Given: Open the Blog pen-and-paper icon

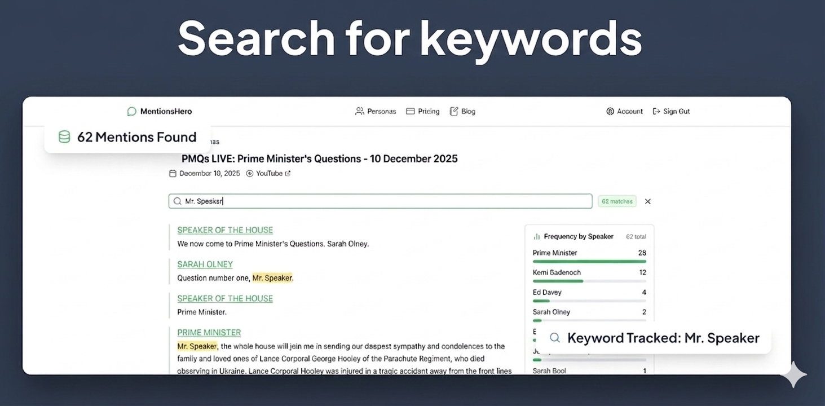Looking at the screenshot, I should 454,111.
